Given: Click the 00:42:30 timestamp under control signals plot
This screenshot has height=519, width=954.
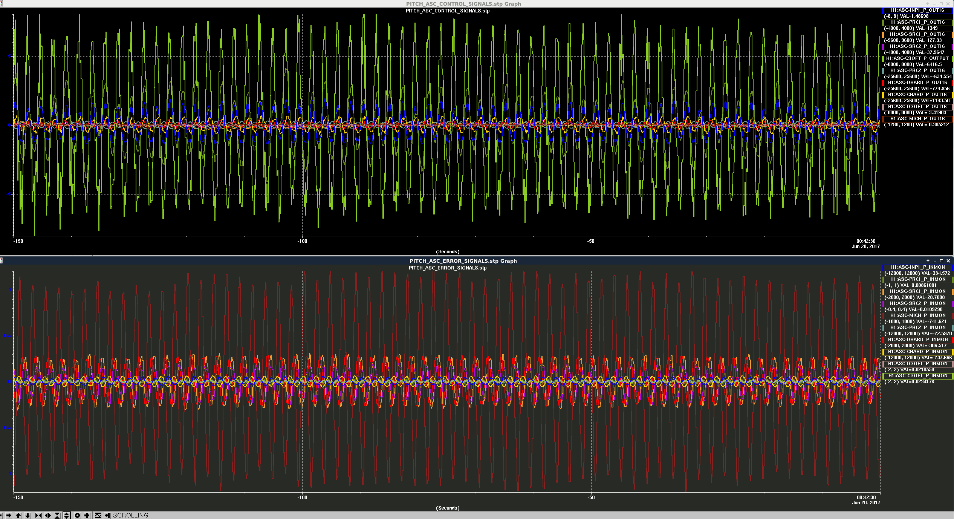Looking at the screenshot, I should click(x=866, y=241).
